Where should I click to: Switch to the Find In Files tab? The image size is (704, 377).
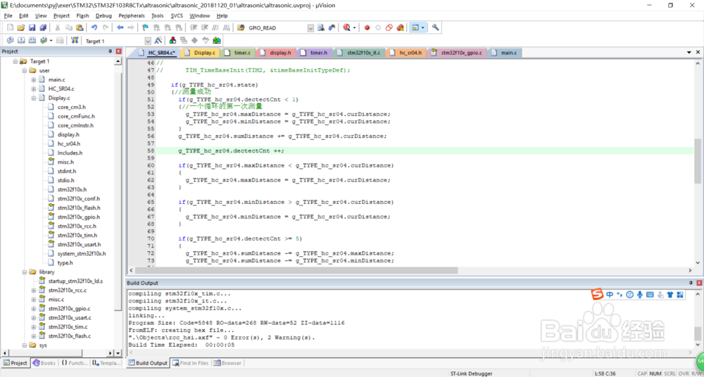tap(190, 363)
